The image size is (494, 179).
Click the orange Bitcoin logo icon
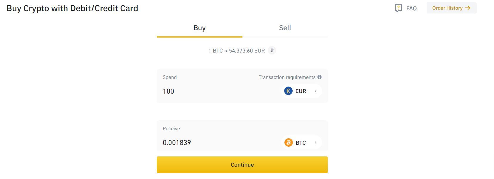(x=289, y=143)
